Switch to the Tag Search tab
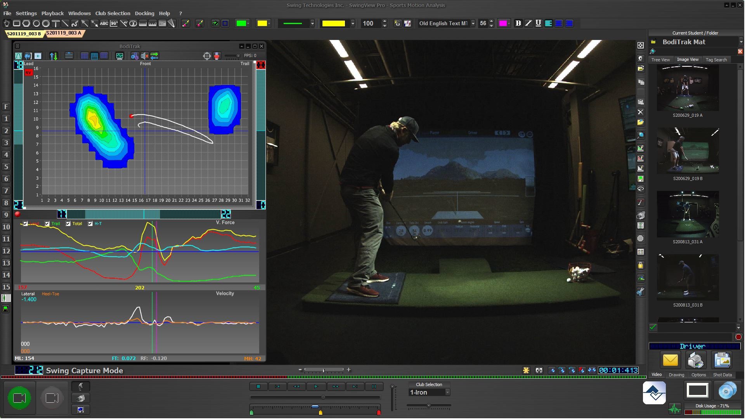Image resolution: width=745 pixels, height=419 pixels. click(716, 60)
